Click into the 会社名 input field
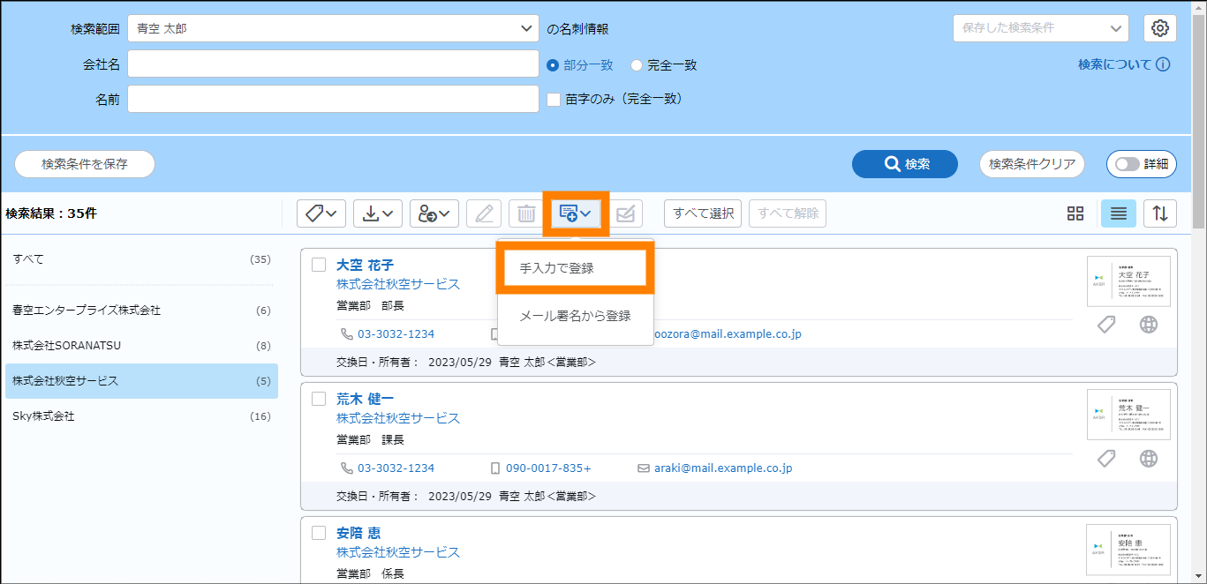This screenshot has width=1207, height=584. 333,64
